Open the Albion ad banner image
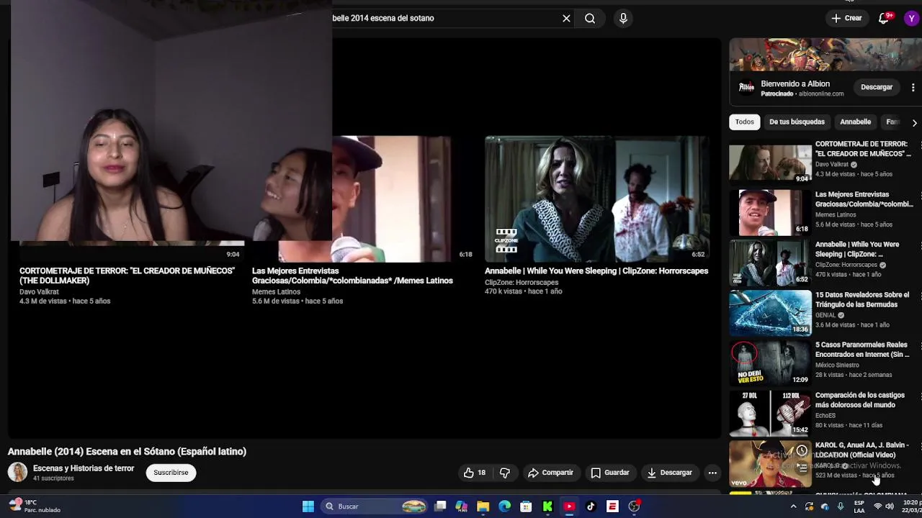922x518 pixels. pos(825,55)
